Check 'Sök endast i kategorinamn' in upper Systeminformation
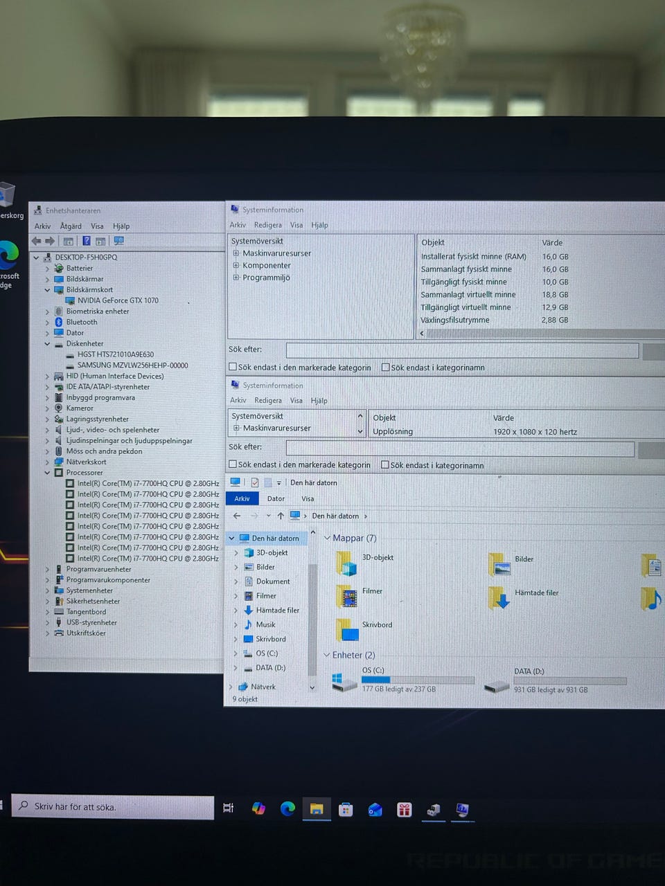The height and width of the screenshot is (886, 665). click(x=386, y=368)
